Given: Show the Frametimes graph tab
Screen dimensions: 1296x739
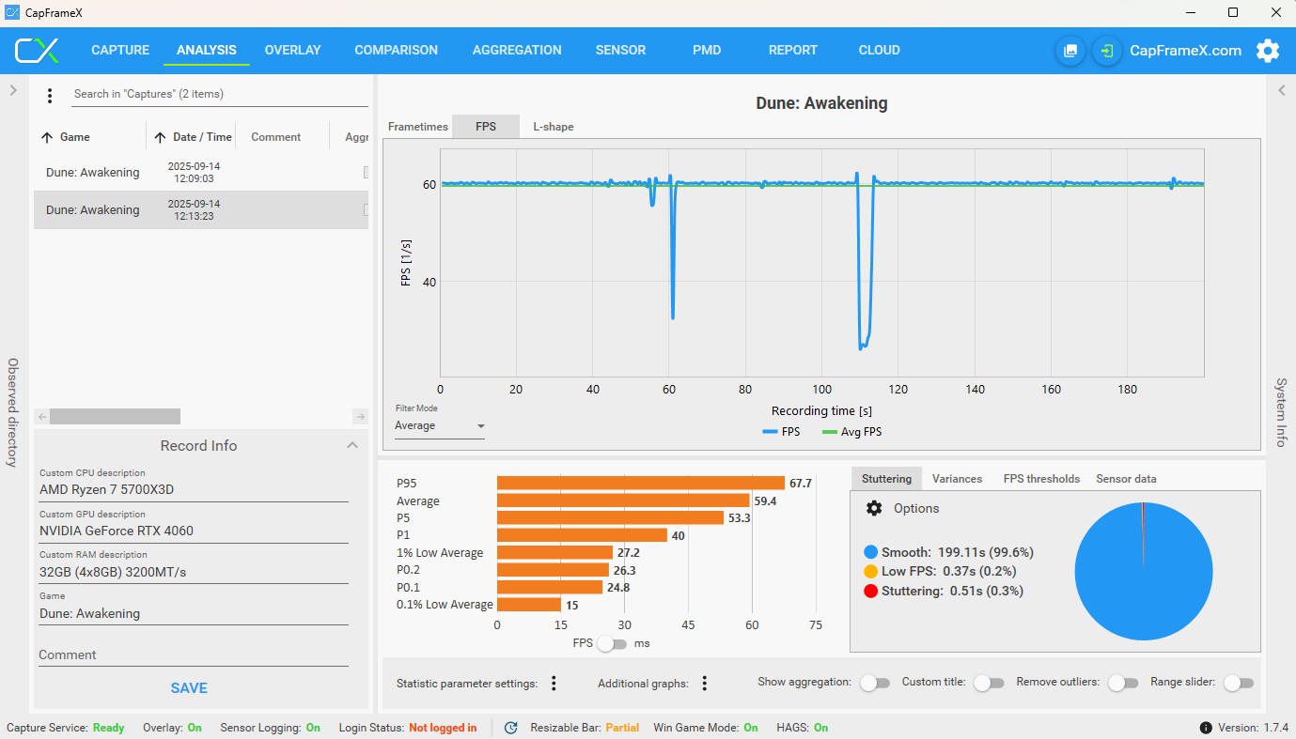Looking at the screenshot, I should point(417,127).
